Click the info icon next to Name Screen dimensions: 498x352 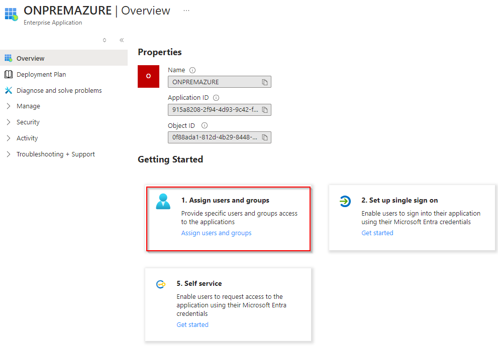point(192,70)
